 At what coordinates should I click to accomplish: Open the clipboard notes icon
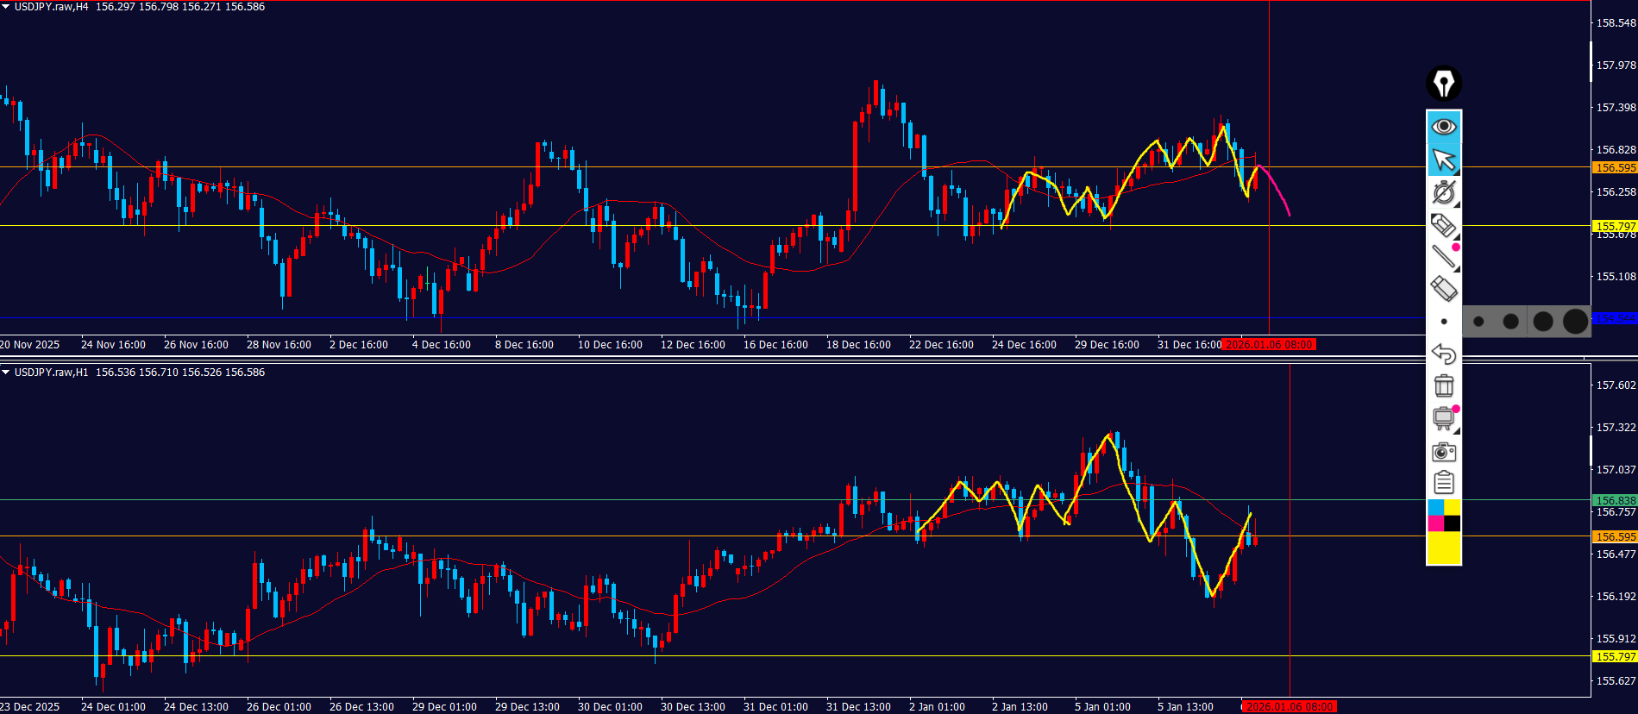point(1443,483)
